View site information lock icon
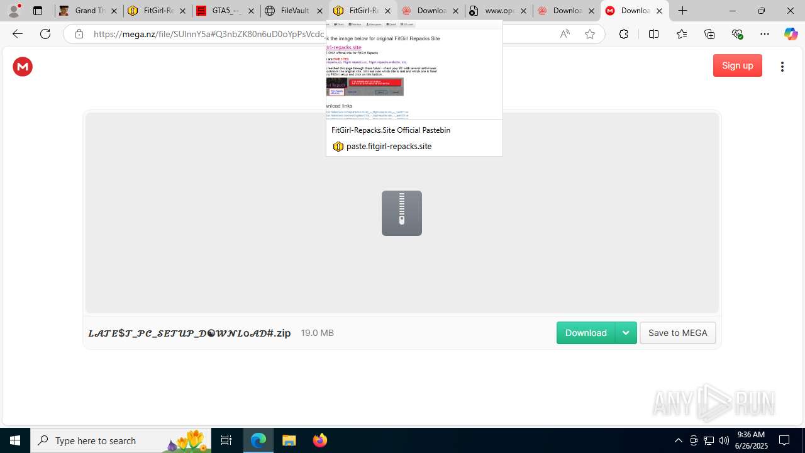Image resolution: width=805 pixels, height=453 pixels. 79,34
